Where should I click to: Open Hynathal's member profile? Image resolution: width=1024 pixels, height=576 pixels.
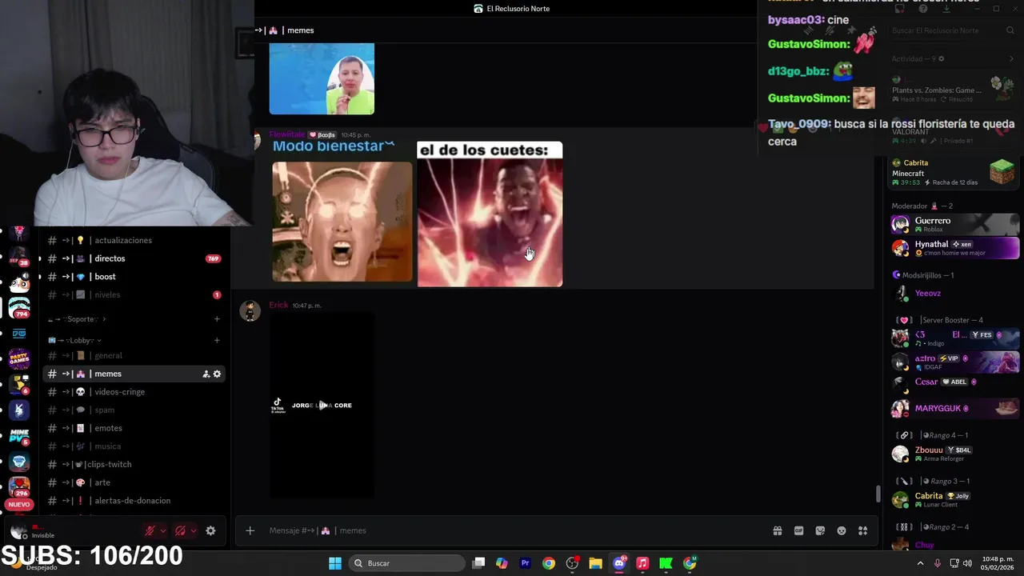(955, 248)
